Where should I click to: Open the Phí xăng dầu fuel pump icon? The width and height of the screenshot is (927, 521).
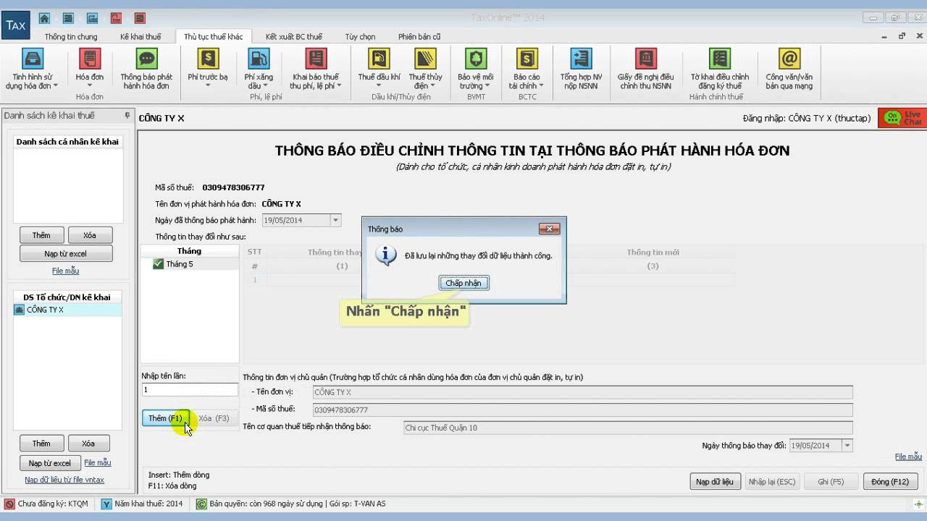click(259, 59)
